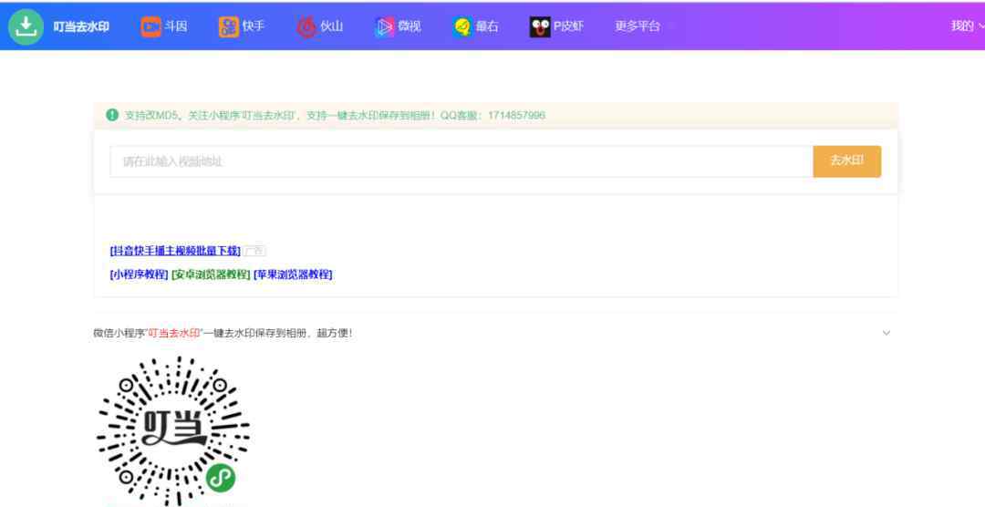
Task: Click the QQ客服 number 1714857996
Action: 516,115
